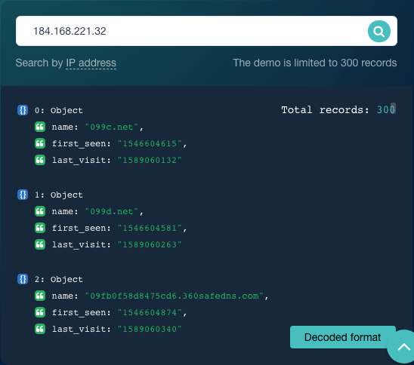414x365 pixels.
Task: Click string icon beside 360safedns.com name
Action: (x=40, y=296)
